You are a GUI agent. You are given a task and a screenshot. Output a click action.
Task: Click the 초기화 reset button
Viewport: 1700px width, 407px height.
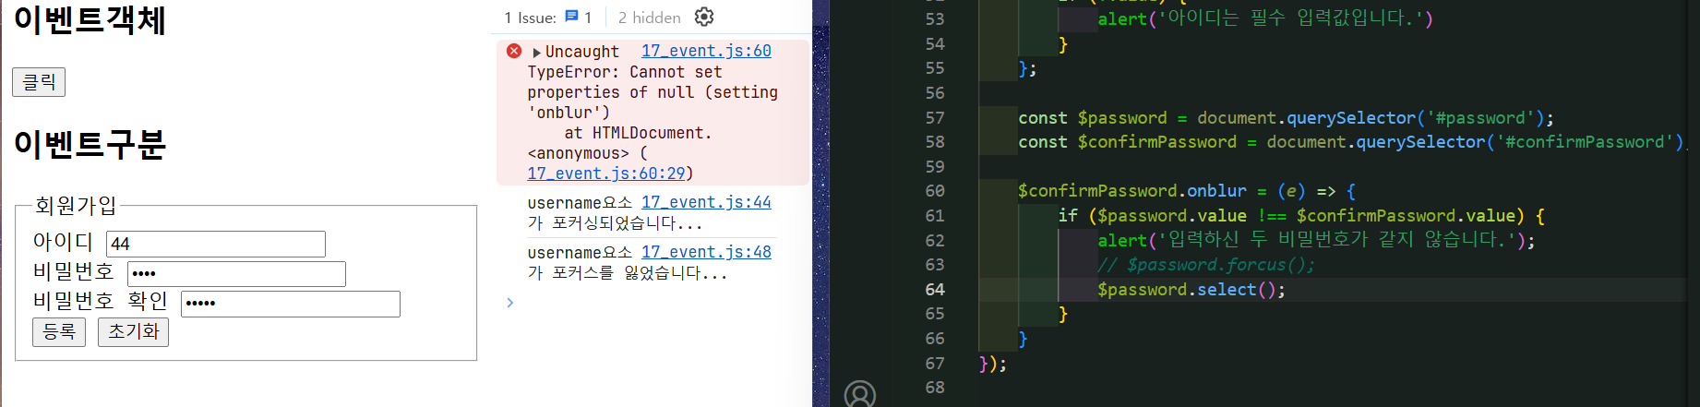(134, 331)
